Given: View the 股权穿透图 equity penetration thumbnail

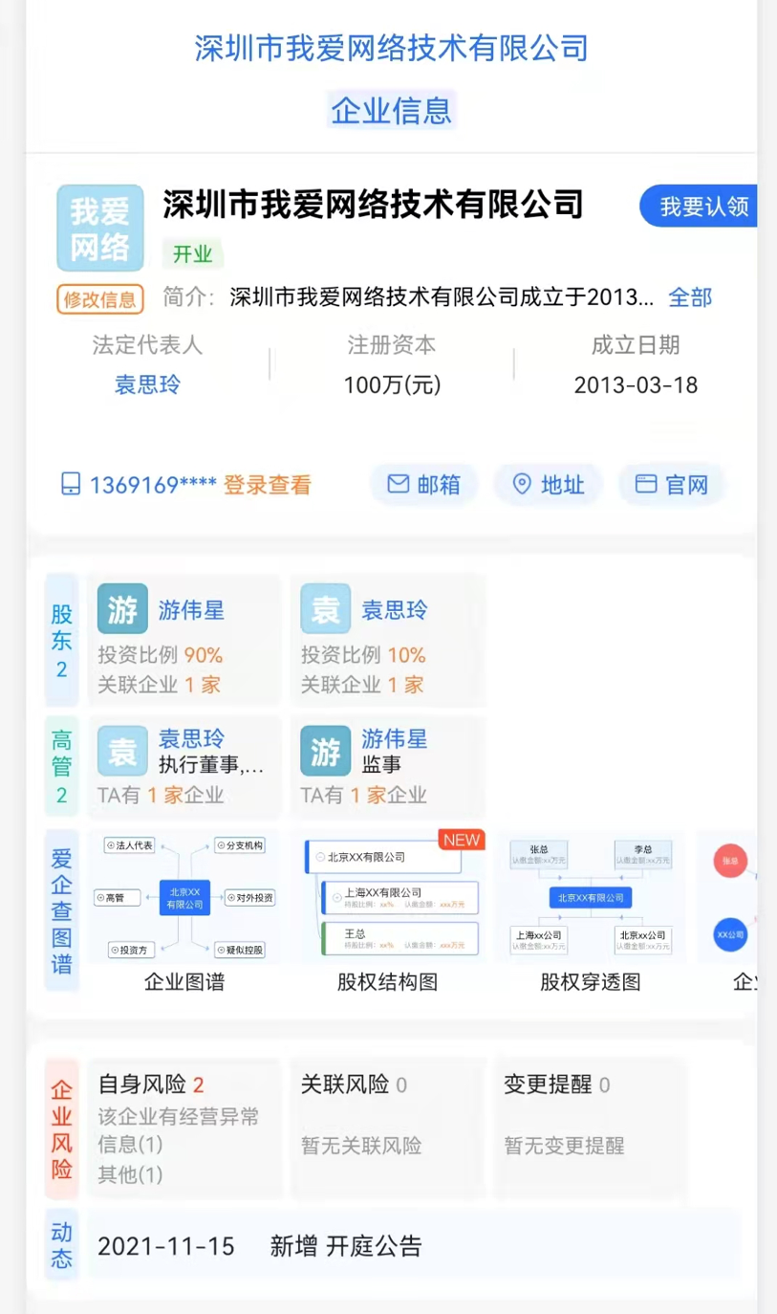Looking at the screenshot, I should (x=590, y=897).
